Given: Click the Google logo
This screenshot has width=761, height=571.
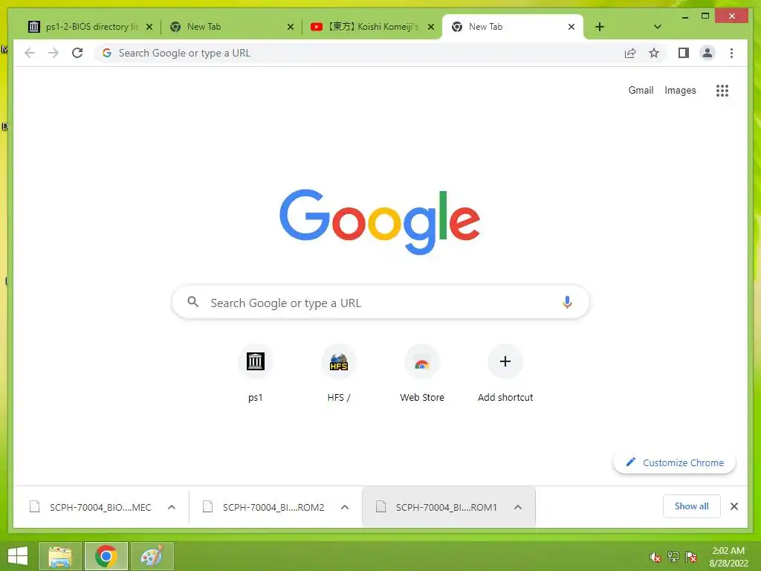Looking at the screenshot, I should (380, 222).
